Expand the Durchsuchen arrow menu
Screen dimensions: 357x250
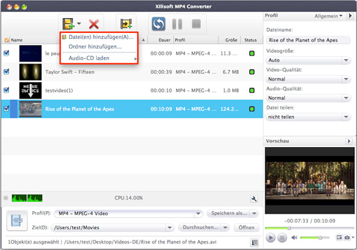225,227
